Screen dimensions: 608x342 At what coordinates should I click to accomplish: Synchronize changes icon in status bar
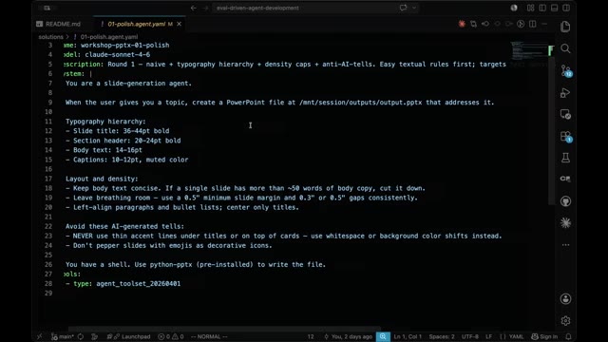click(x=80, y=336)
